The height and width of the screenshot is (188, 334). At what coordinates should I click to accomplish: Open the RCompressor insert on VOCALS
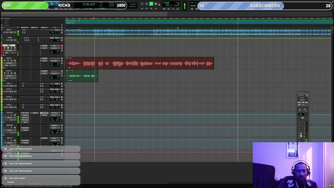coord(25,120)
